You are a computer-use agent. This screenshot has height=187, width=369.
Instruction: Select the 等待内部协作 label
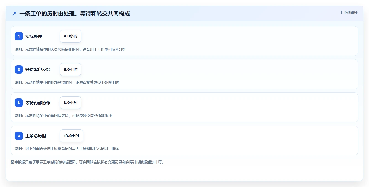[x=38, y=103]
